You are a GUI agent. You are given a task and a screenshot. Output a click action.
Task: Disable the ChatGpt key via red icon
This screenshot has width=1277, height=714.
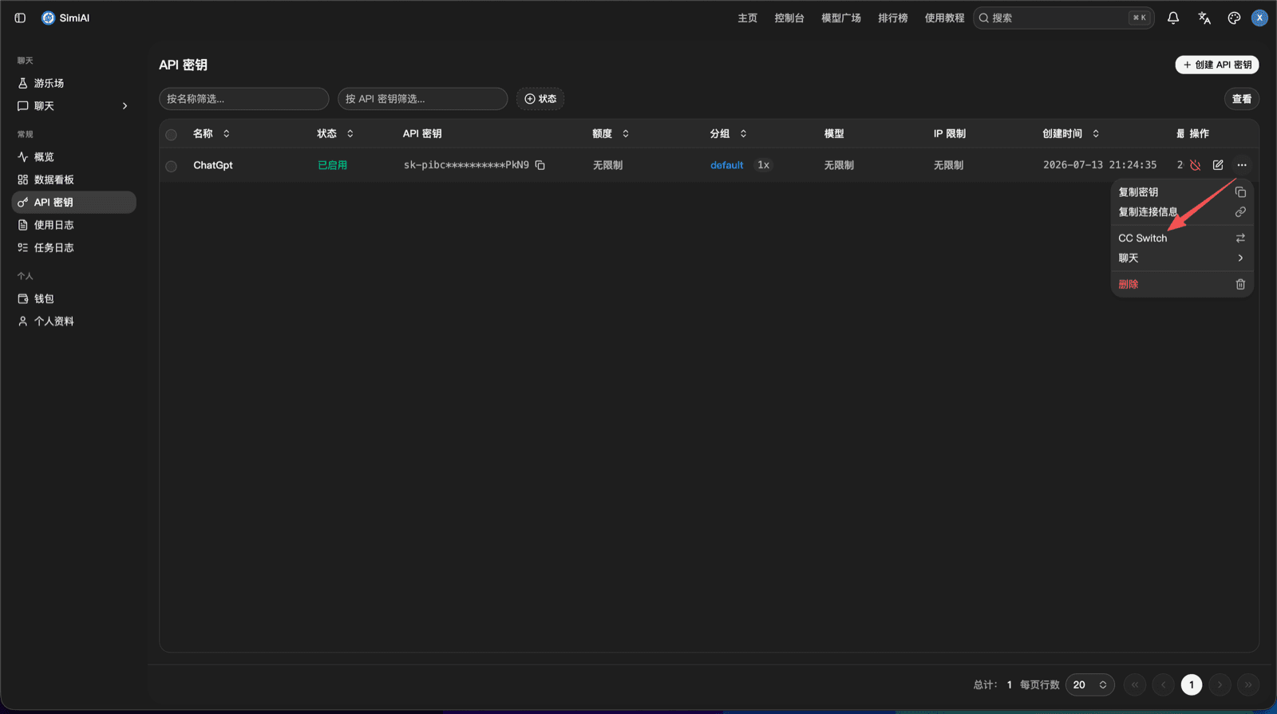pos(1195,165)
